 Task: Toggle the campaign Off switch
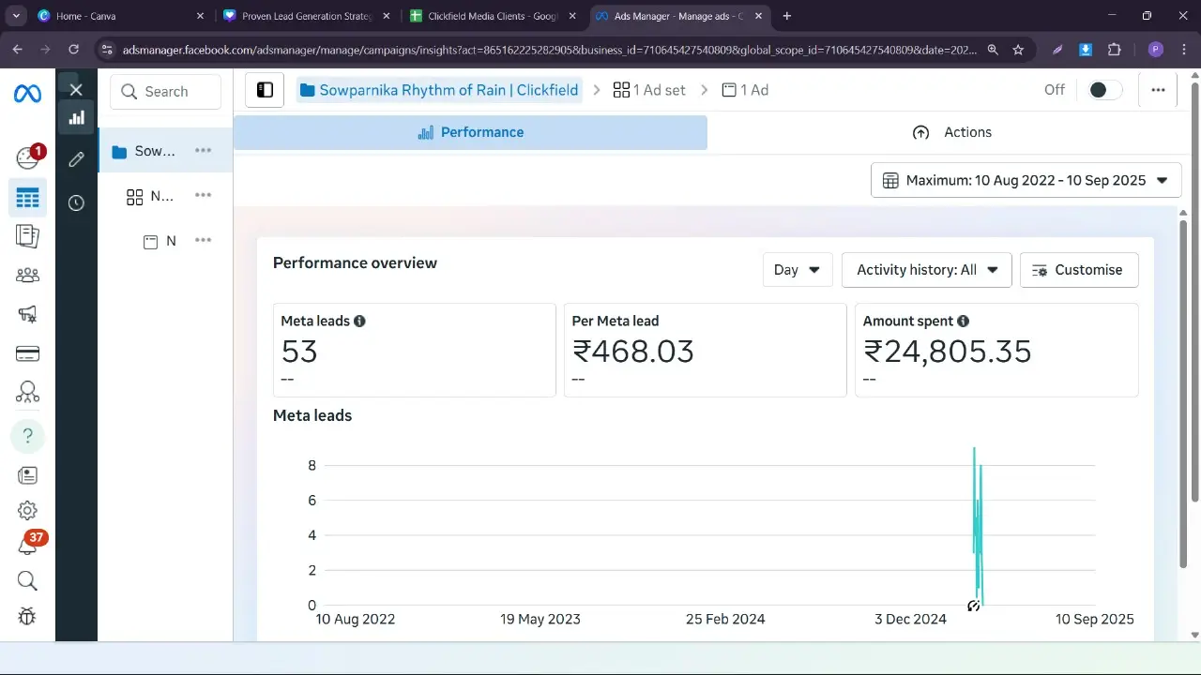point(1104,90)
